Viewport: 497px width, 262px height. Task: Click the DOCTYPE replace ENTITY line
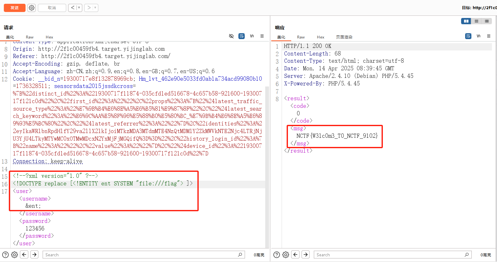coord(103,183)
